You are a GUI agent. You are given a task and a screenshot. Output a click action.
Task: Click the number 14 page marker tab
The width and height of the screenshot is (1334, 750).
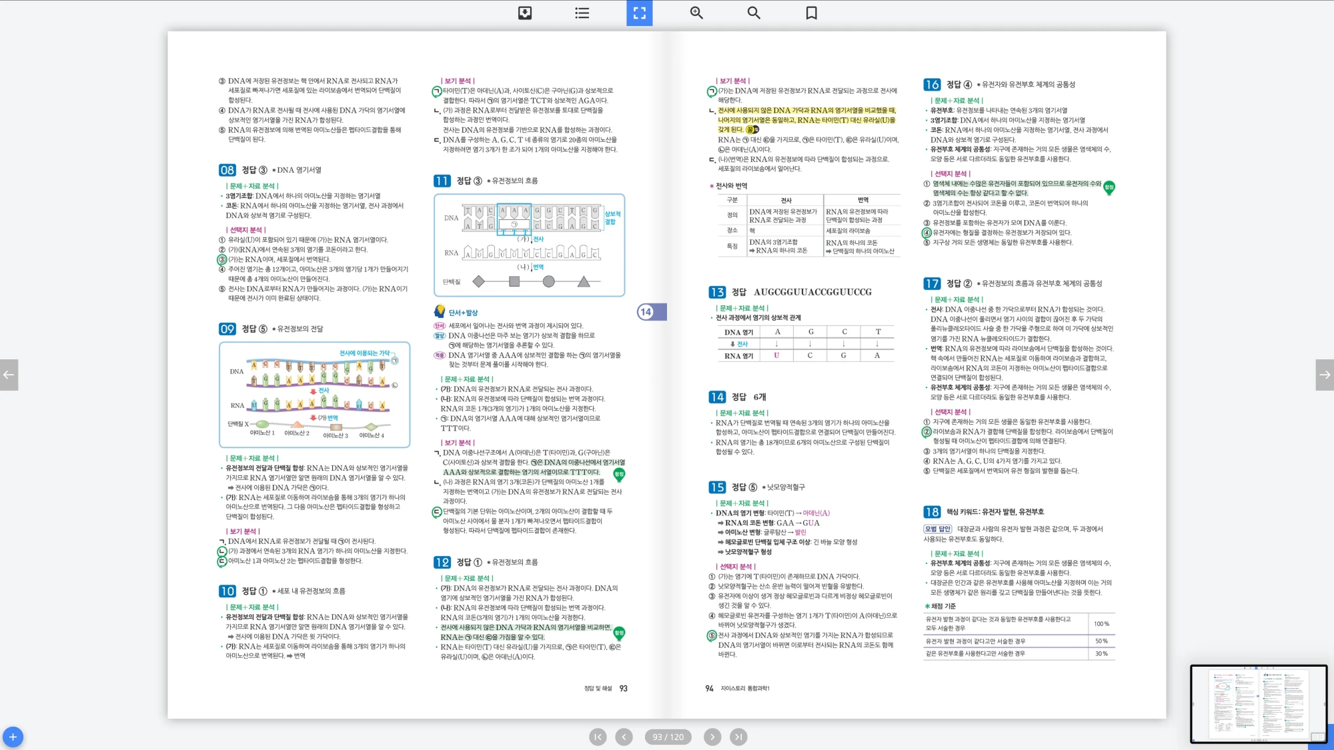pos(651,311)
